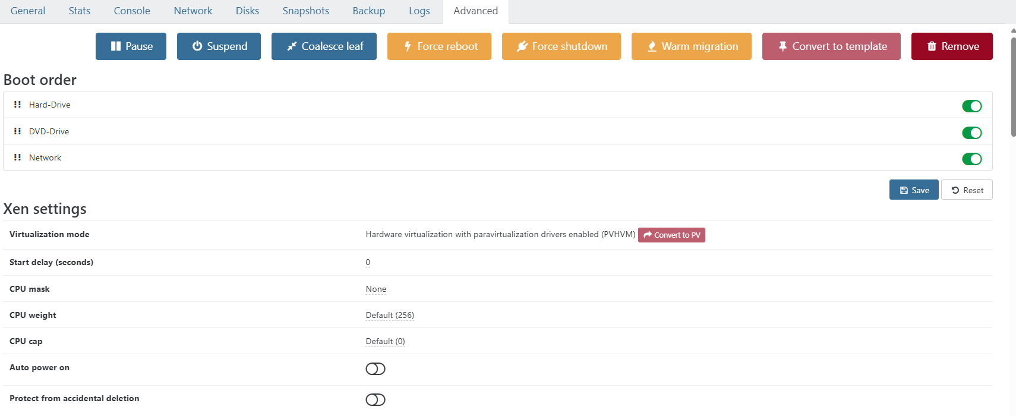
Task: Force reboot the VM
Action: coord(439,46)
